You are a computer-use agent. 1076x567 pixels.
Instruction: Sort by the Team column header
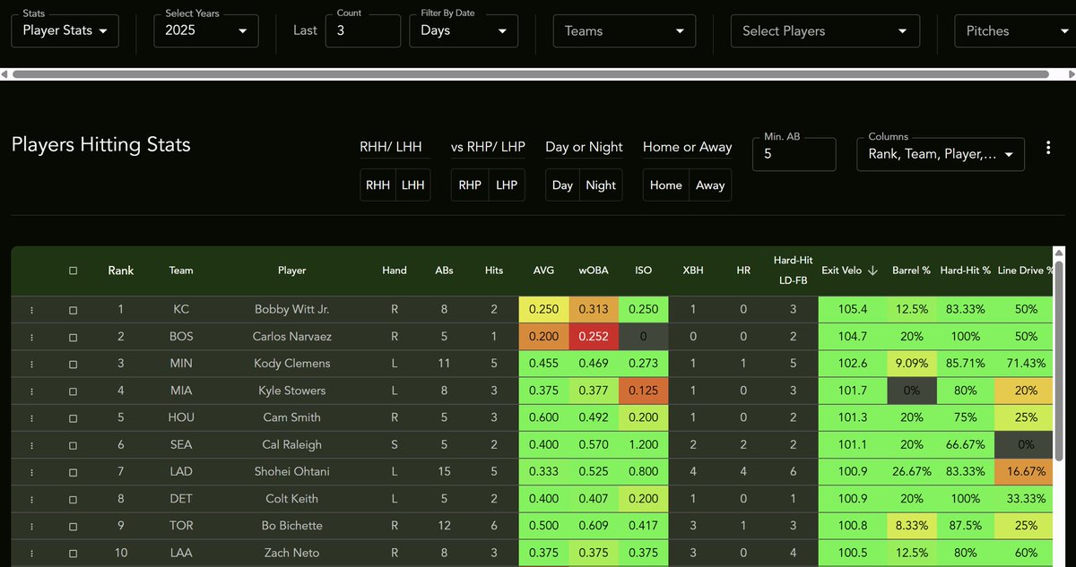point(181,271)
